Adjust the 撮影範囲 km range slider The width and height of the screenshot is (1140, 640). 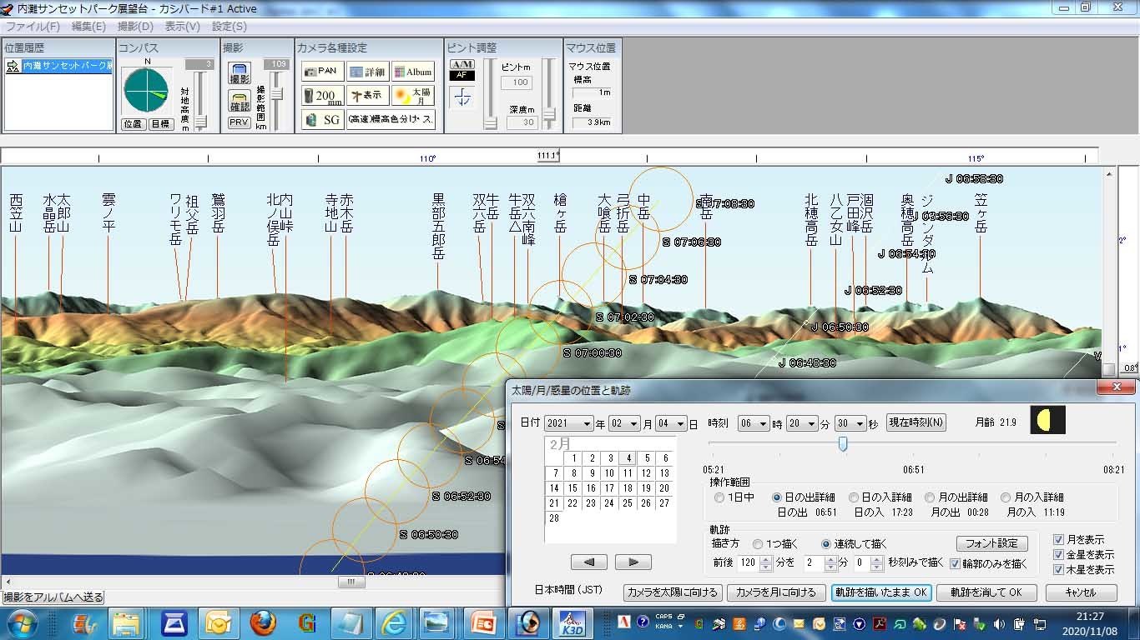[276, 95]
